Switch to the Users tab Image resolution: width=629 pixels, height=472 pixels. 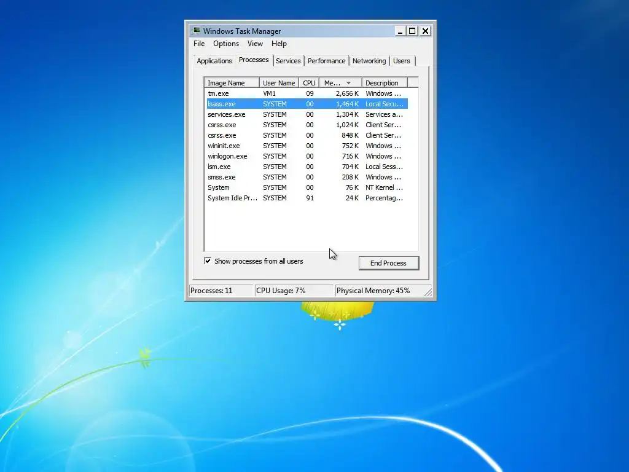[402, 61]
